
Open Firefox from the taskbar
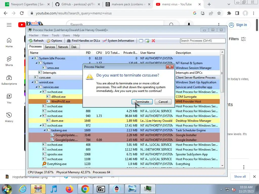pyautogui.click(x=69, y=189)
